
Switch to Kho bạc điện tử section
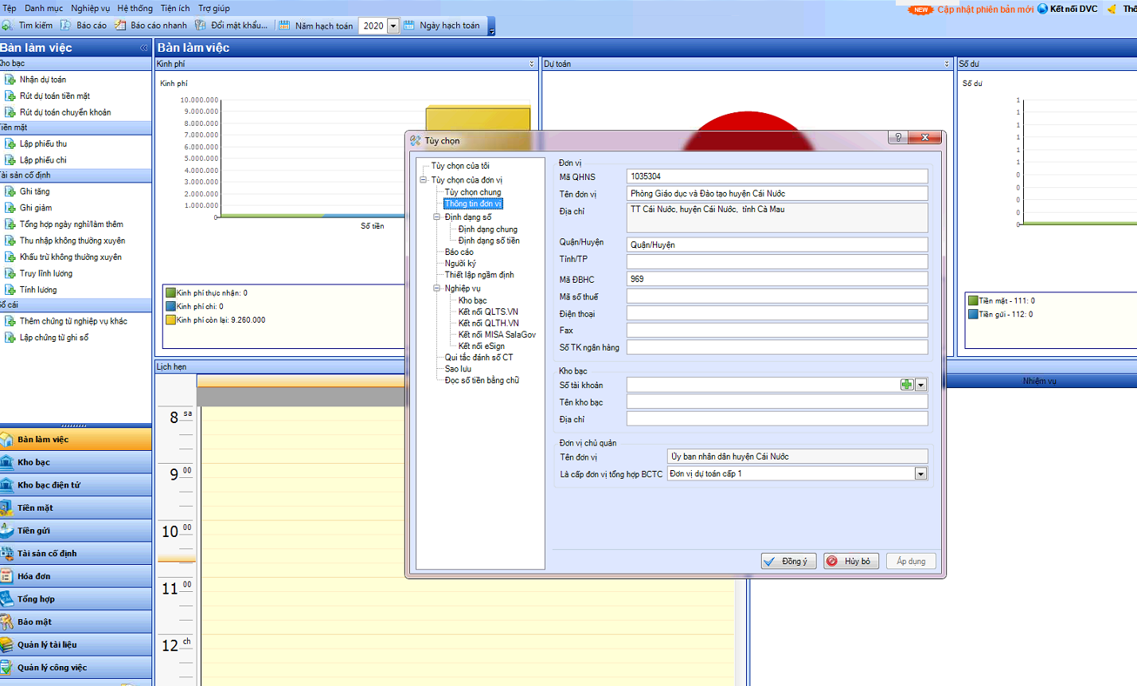[x=76, y=485]
